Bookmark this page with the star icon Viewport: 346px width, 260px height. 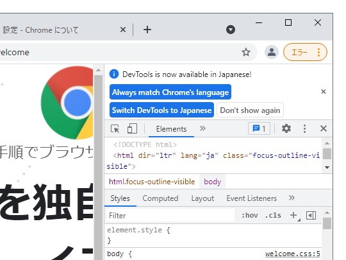click(x=246, y=53)
